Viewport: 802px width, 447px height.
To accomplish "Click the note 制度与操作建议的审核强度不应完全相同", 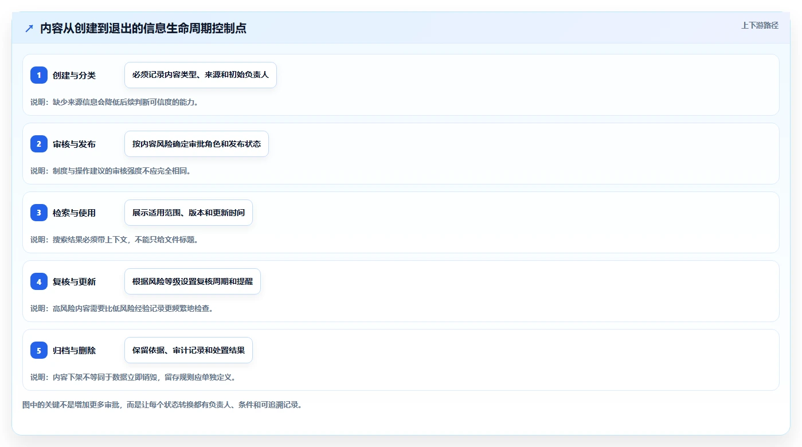I will pyautogui.click(x=122, y=171).
